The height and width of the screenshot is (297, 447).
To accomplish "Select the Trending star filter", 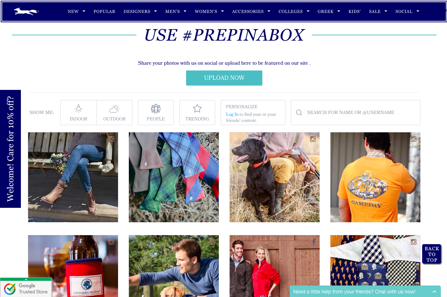I will tap(197, 113).
